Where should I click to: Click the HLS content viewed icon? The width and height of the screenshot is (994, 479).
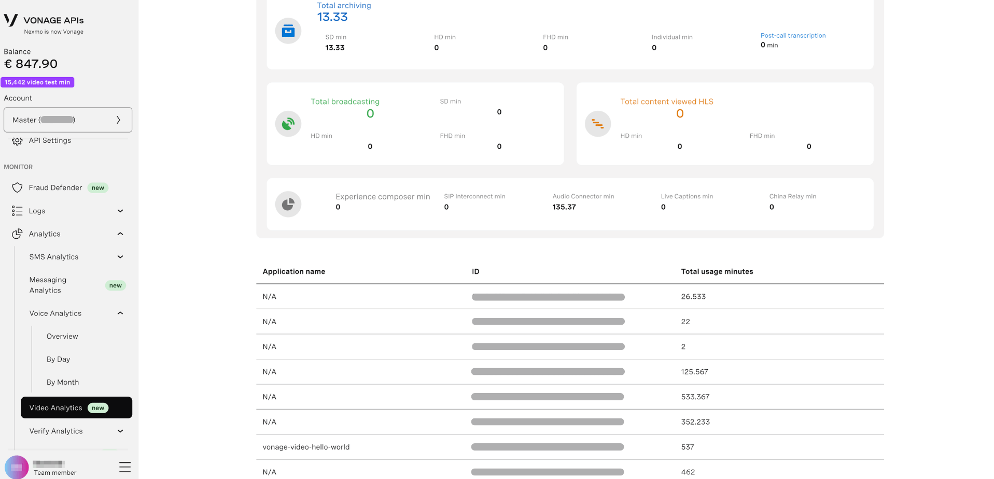(598, 124)
